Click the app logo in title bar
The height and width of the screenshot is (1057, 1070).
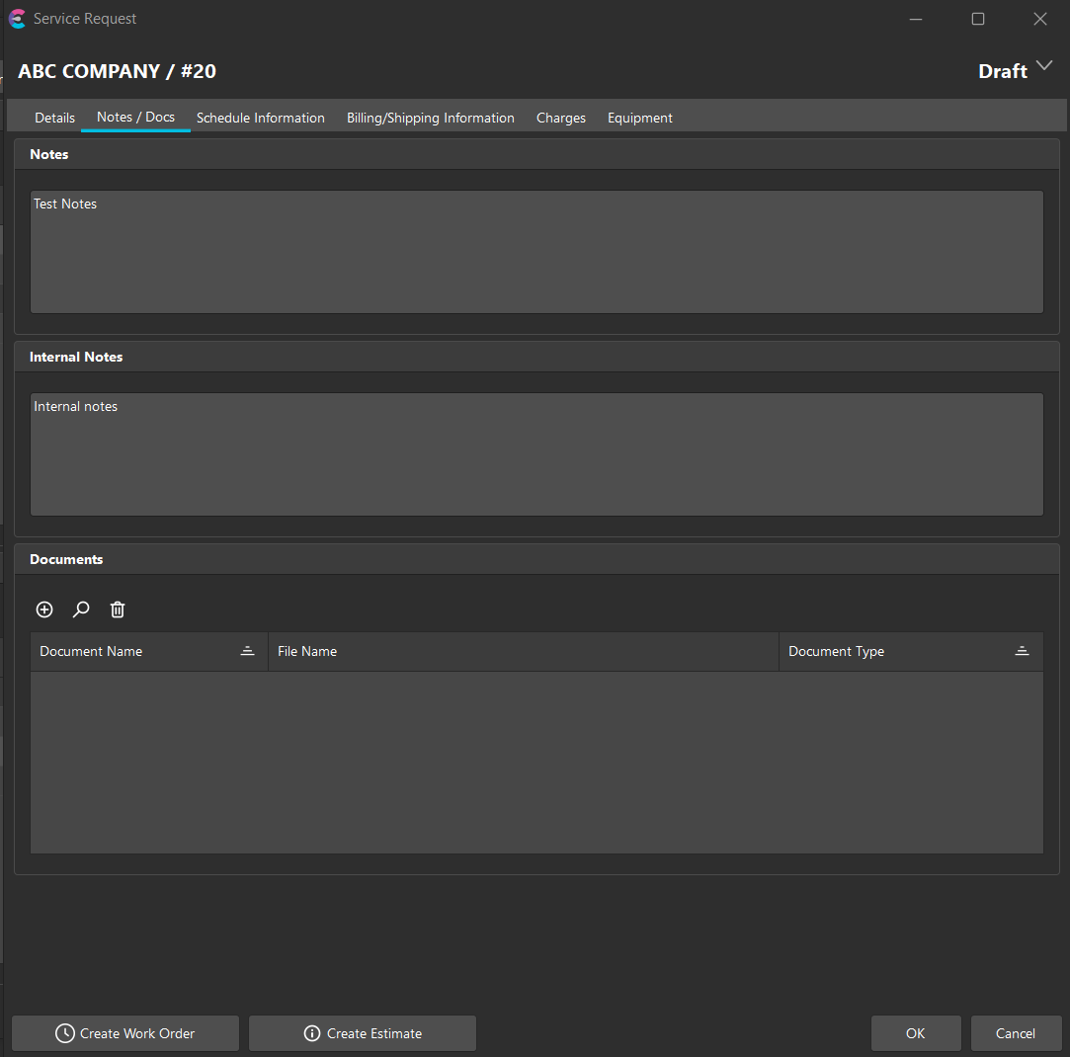coord(17,19)
